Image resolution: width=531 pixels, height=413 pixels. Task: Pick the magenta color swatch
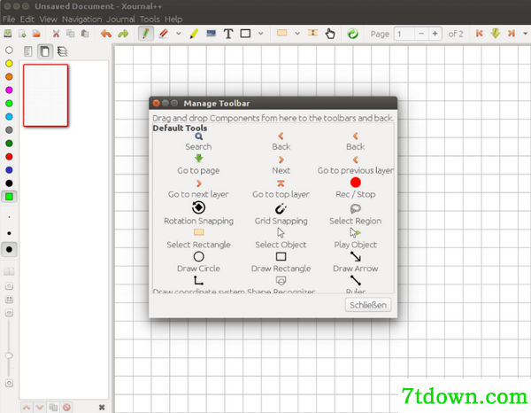tap(9, 90)
